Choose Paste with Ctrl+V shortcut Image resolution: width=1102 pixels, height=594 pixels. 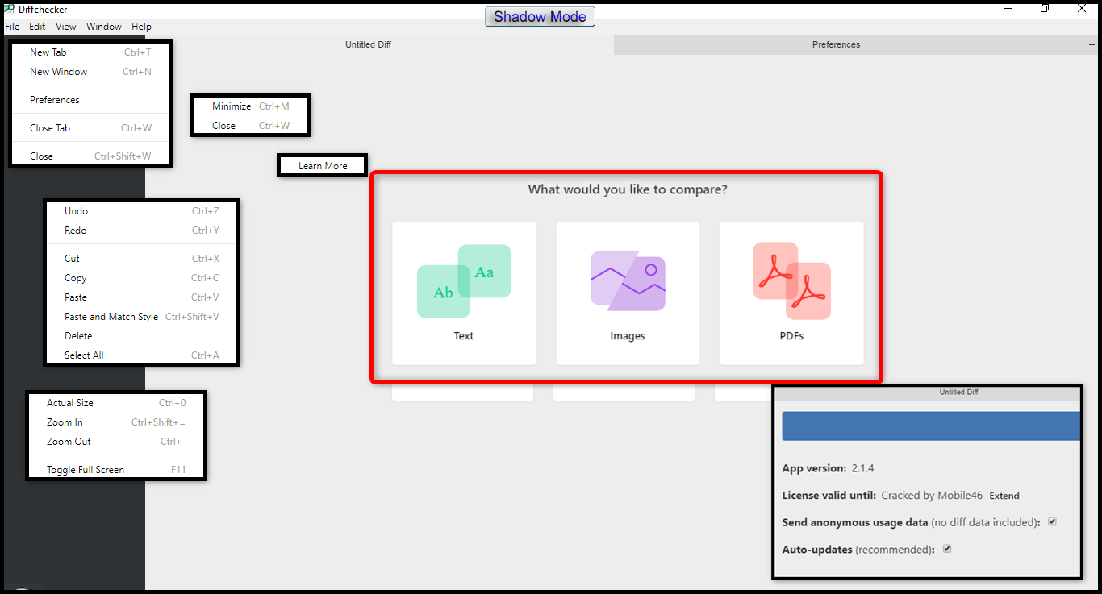point(142,297)
